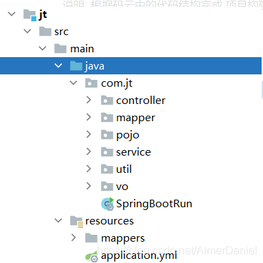Select the service label
The height and width of the screenshot is (263, 263).
pyautogui.click(x=133, y=152)
